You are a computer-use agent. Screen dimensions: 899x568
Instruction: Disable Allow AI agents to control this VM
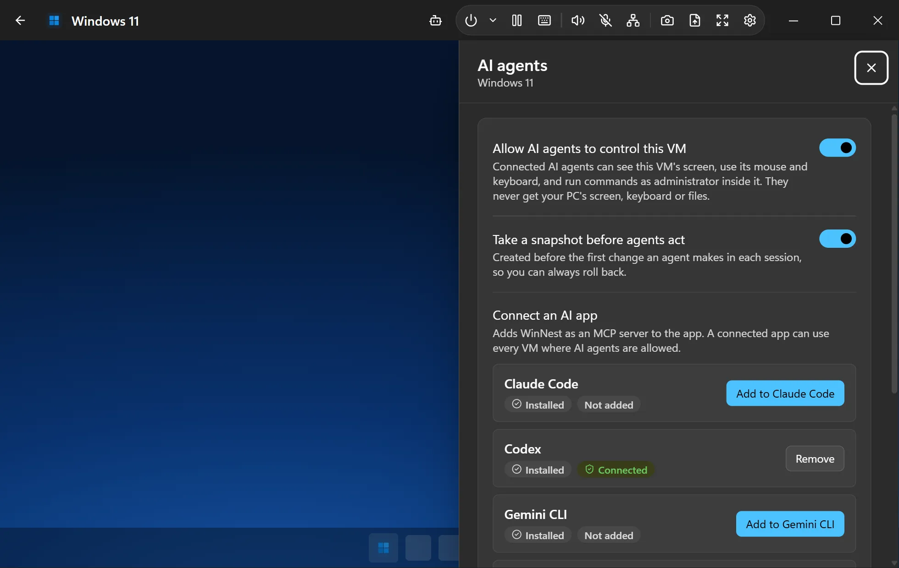(x=838, y=148)
